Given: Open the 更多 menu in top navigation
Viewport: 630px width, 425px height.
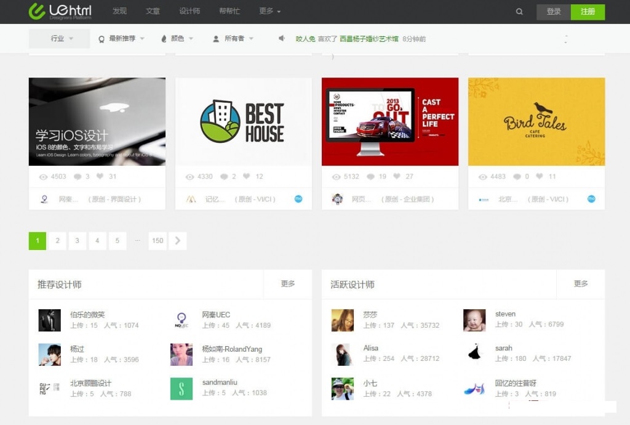Looking at the screenshot, I should coord(269,11).
